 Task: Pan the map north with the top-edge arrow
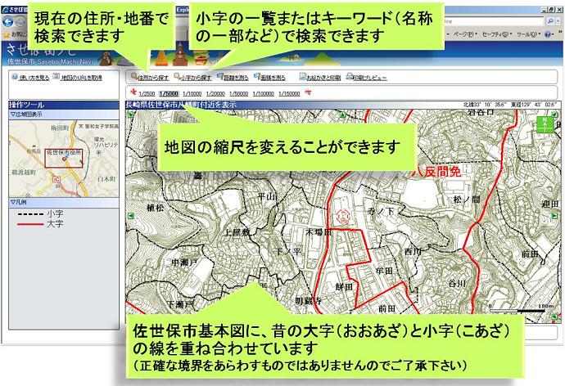(x=342, y=114)
